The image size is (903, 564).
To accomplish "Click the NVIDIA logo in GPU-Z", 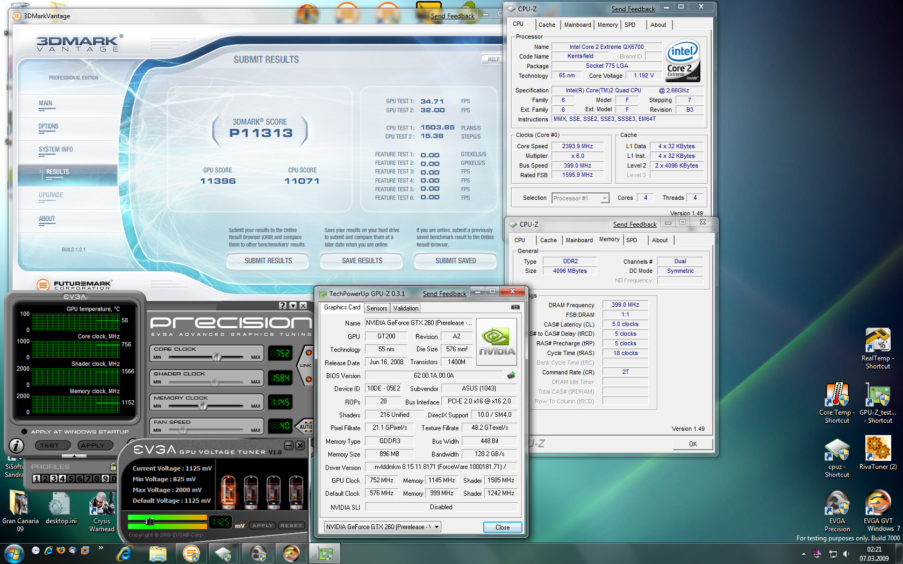I will click(497, 342).
